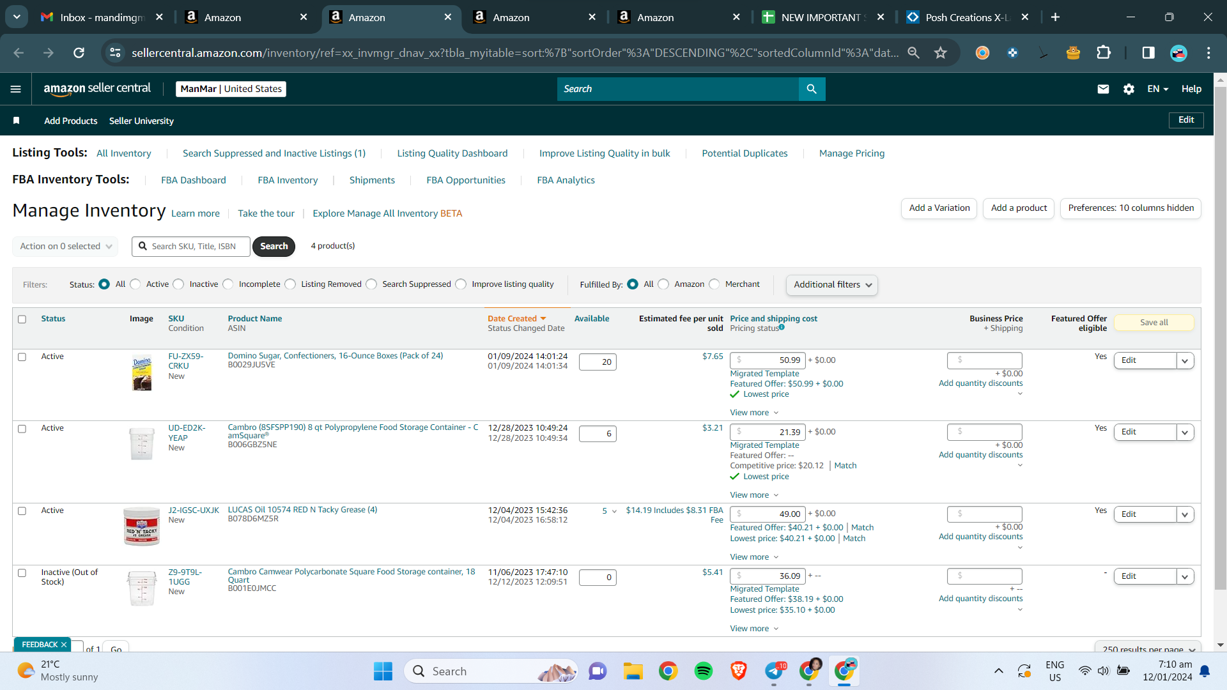Image resolution: width=1227 pixels, height=690 pixels.
Task: Click the black Search button for SKU
Action: [274, 247]
